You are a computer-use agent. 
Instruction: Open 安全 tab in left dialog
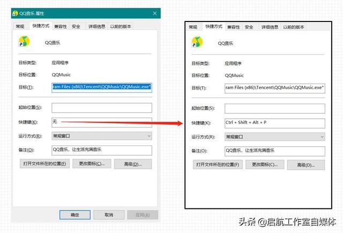[76, 26]
